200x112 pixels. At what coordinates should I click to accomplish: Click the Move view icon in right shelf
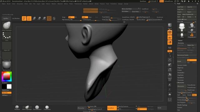point(170,65)
